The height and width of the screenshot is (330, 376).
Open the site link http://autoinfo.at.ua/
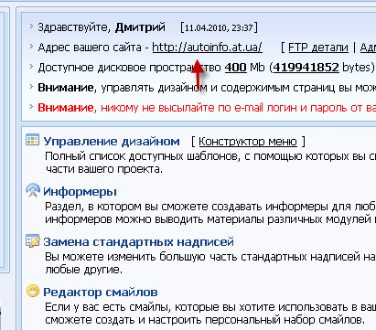207,48
